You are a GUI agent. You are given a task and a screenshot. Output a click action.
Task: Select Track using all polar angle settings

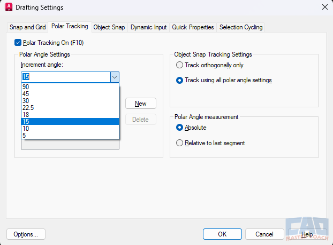pos(179,81)
